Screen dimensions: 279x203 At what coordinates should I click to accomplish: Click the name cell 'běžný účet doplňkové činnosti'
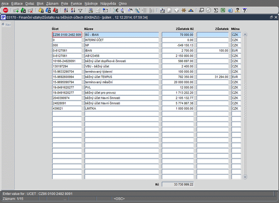[x=121, y=61]
